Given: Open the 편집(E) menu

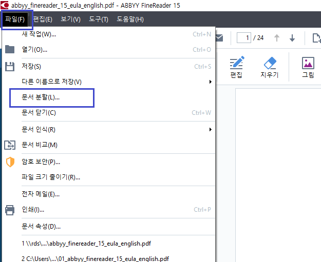Looking at the screenshot, I should 43,19.
